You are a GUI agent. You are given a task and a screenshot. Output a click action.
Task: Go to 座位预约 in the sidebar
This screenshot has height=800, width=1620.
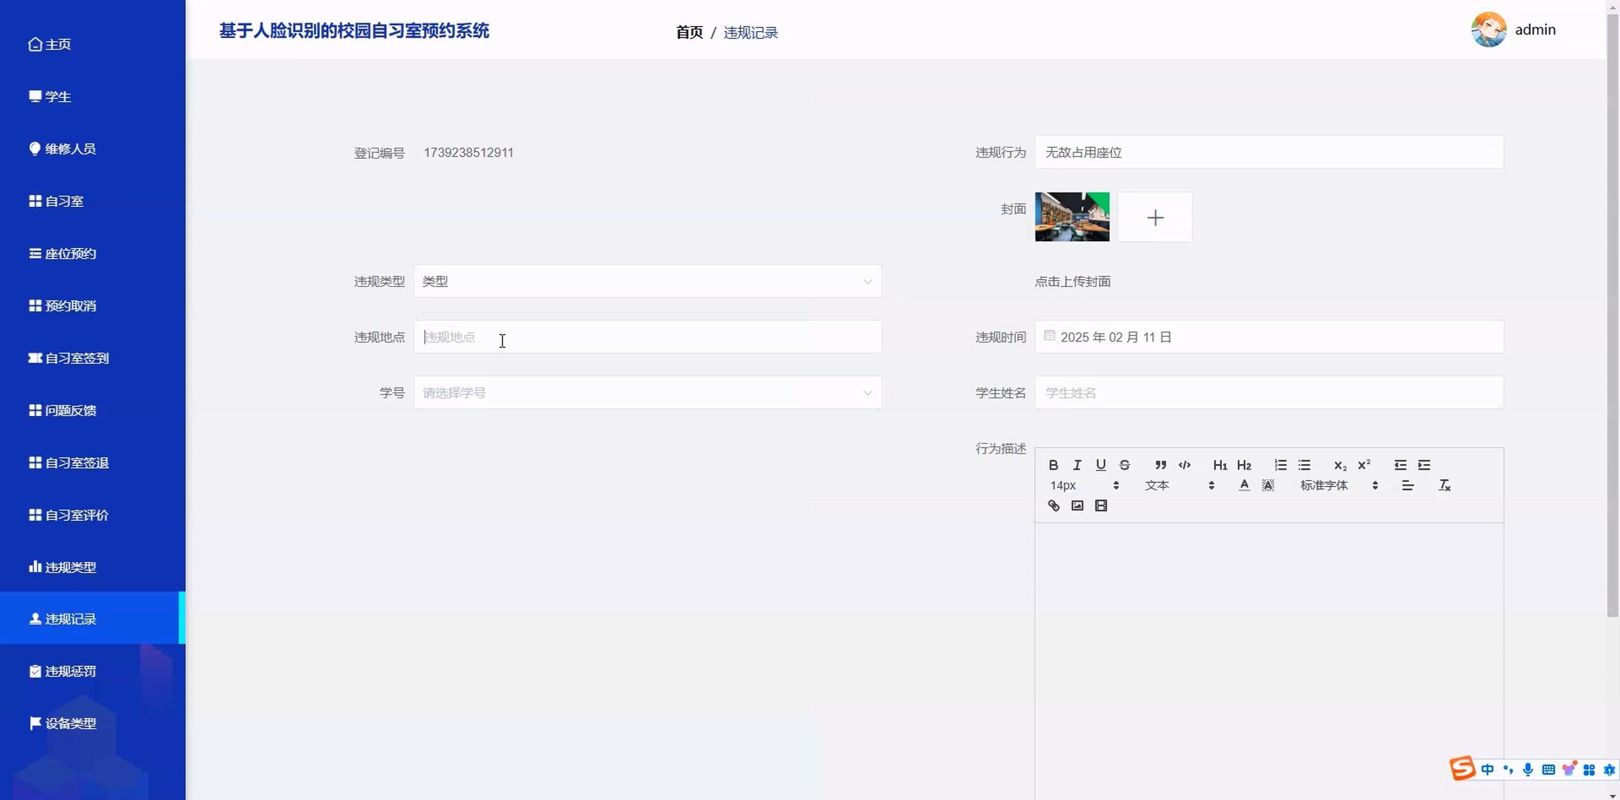click(70, 254)
